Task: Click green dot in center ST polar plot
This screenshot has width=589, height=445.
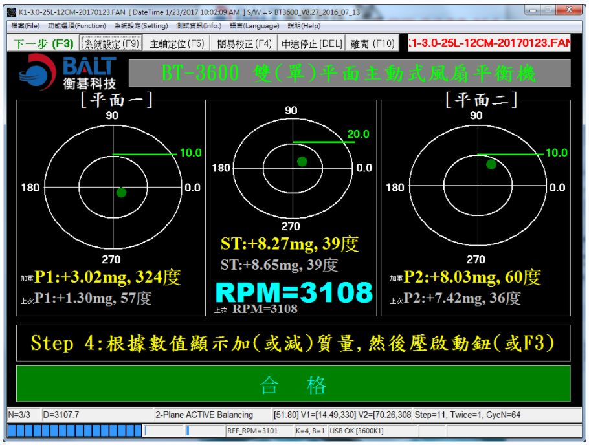Action: point(302,162)
